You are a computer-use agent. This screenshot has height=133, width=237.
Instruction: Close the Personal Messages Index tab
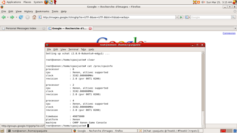tap(44, 28)
